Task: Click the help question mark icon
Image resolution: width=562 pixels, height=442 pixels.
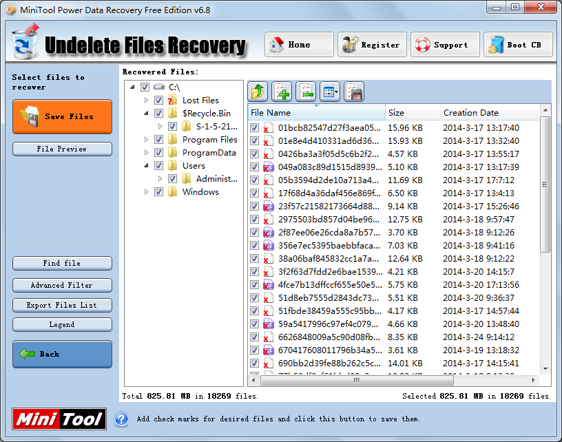Action: 121,419
